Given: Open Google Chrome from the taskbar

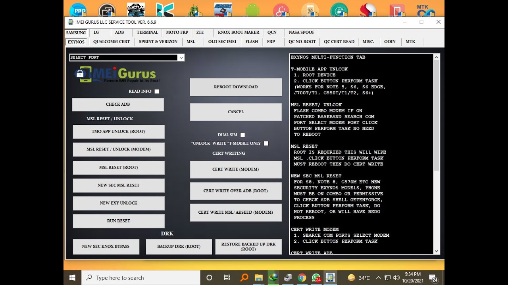Looking at the screenshot, I should [302, 277].
